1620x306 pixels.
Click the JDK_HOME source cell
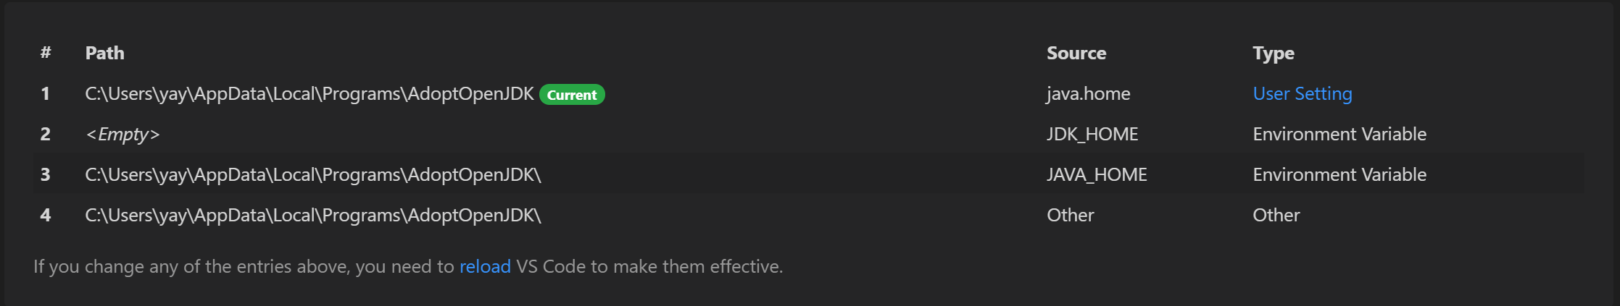1092,135
